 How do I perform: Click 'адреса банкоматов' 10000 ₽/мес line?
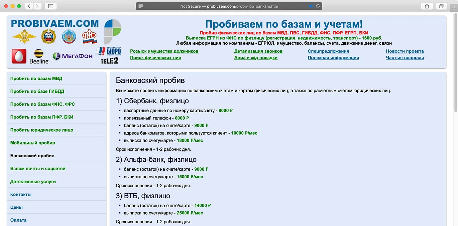[x=191, y=133]
